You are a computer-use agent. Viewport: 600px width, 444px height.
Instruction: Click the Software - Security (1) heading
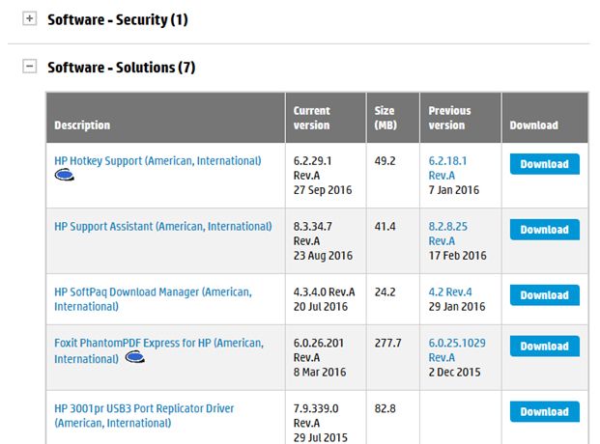click(117, 19)
